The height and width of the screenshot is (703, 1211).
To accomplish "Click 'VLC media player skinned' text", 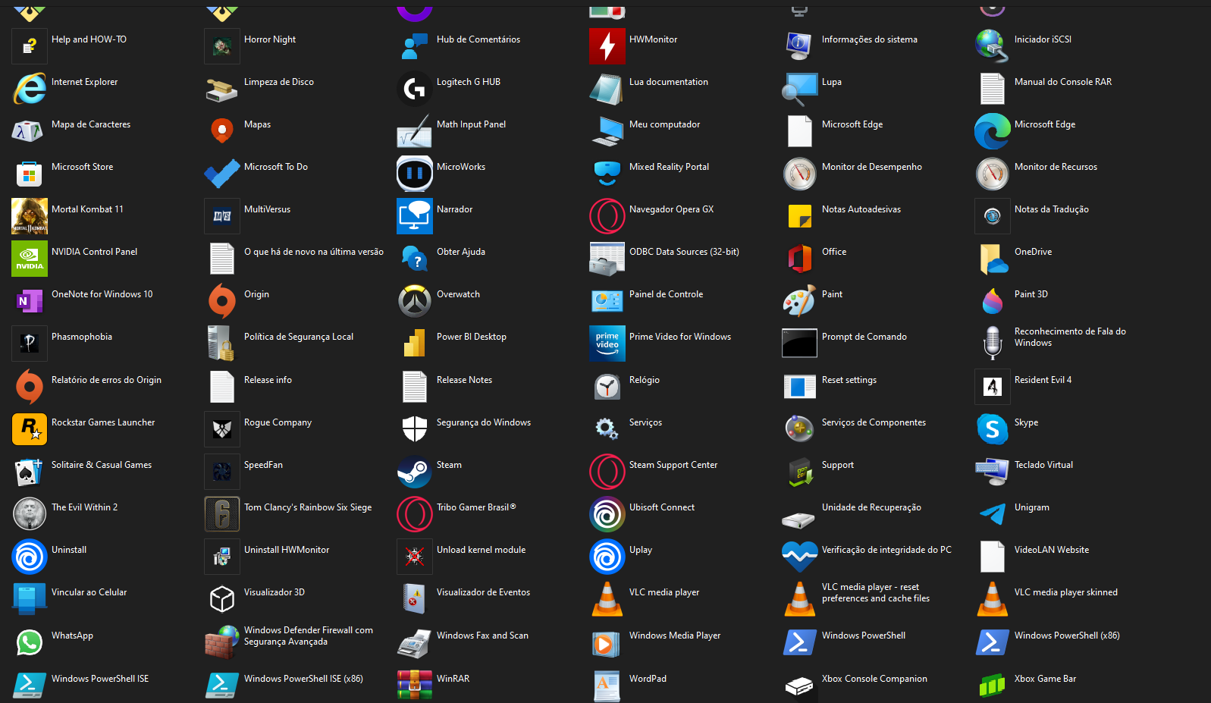I will [1066, 592].
